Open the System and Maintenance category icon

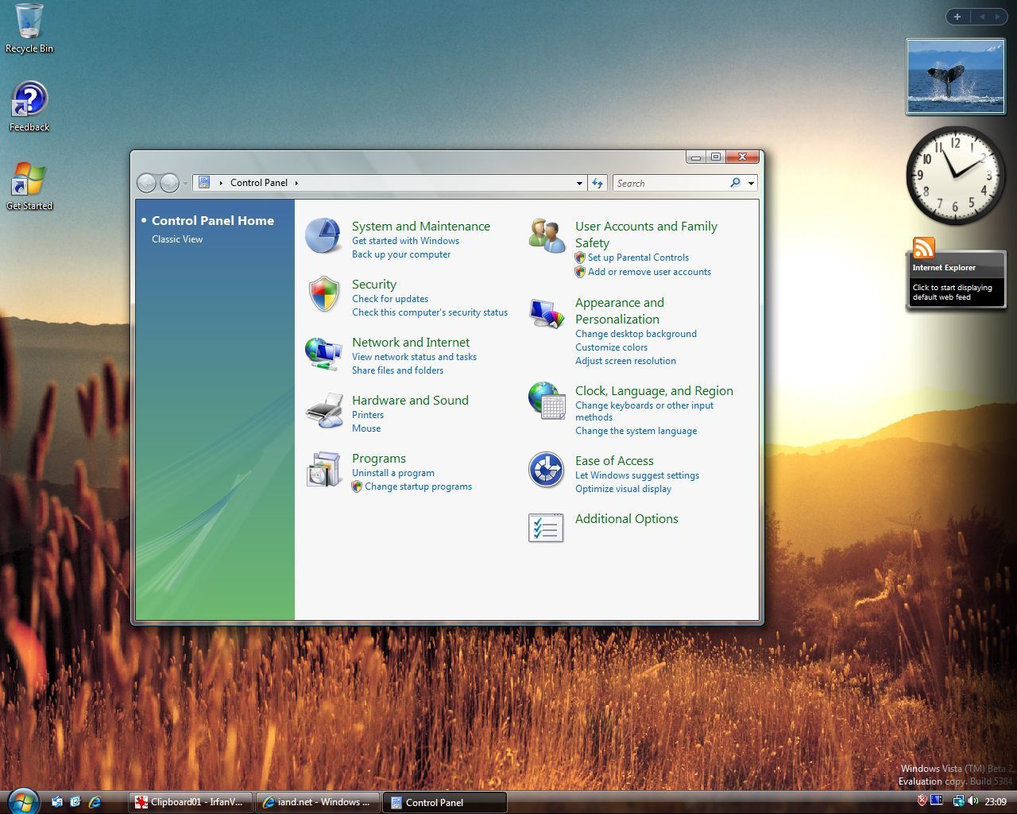click(x=323, y=236)
